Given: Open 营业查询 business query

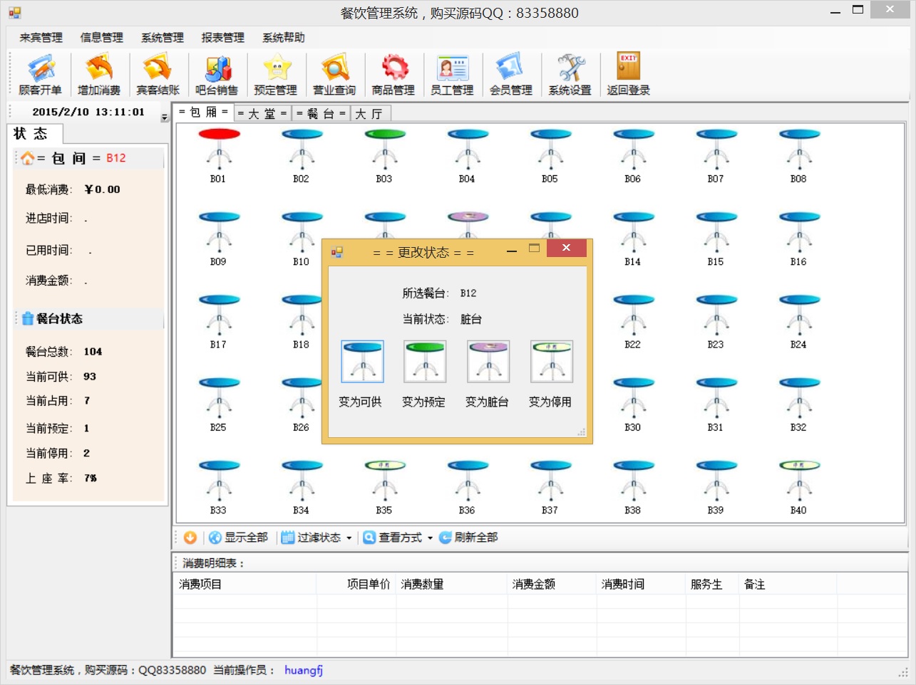Looking at the screenshot, I should click(334, 74).
